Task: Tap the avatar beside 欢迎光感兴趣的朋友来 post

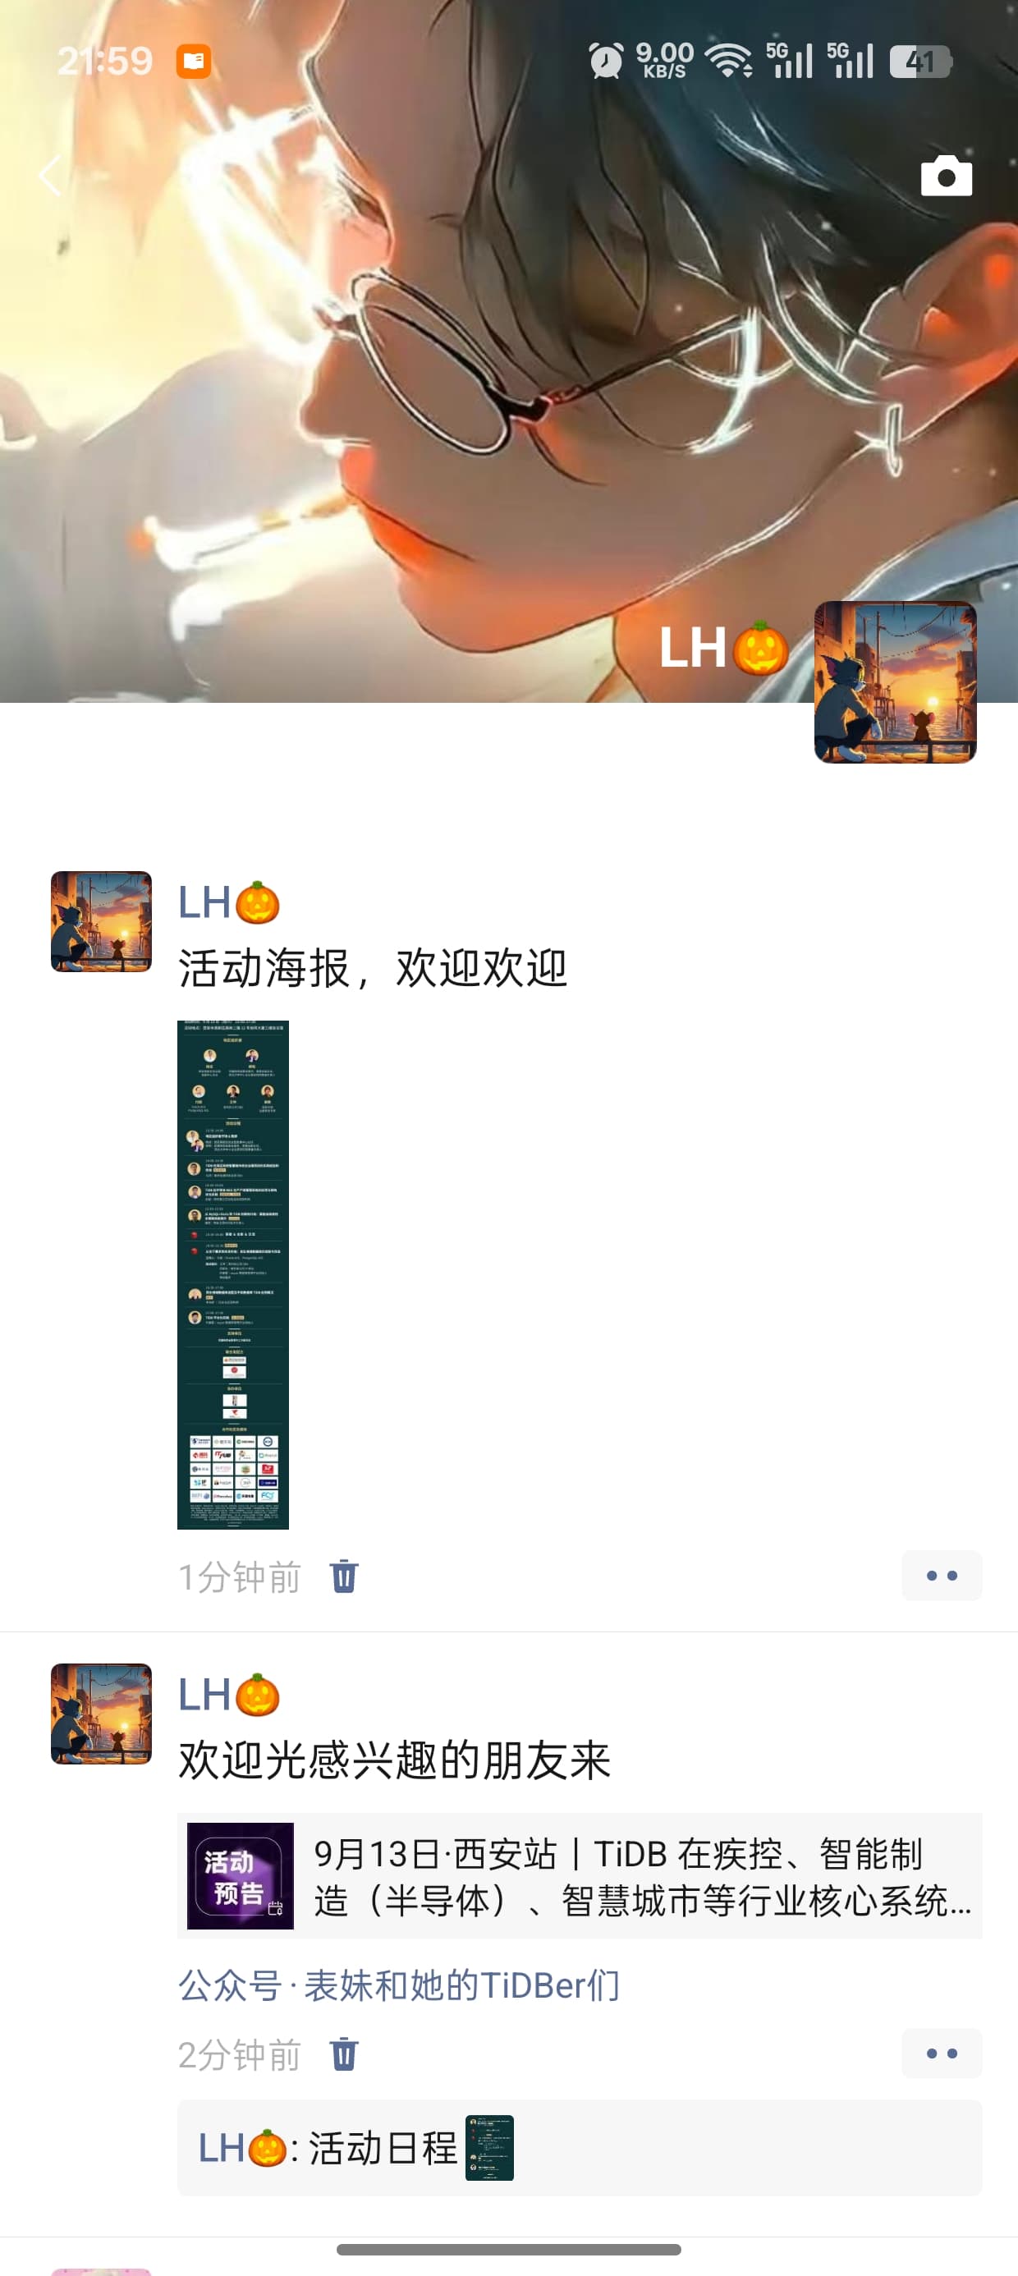Action: (102, 1714)
